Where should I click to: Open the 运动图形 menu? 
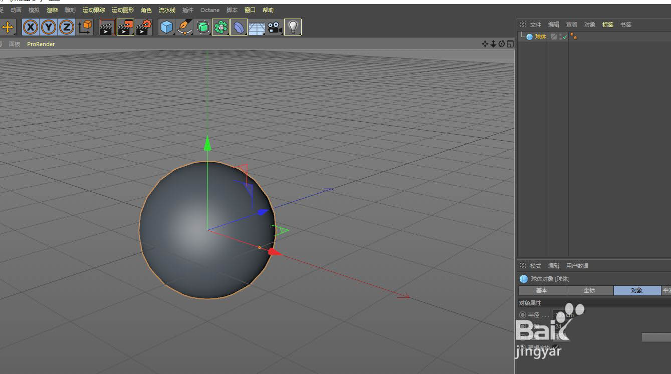[123, 10]
